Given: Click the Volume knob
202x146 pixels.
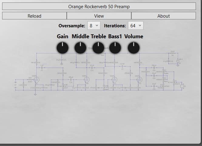Looking at the screenshot, I should click(x=133, y=48).
